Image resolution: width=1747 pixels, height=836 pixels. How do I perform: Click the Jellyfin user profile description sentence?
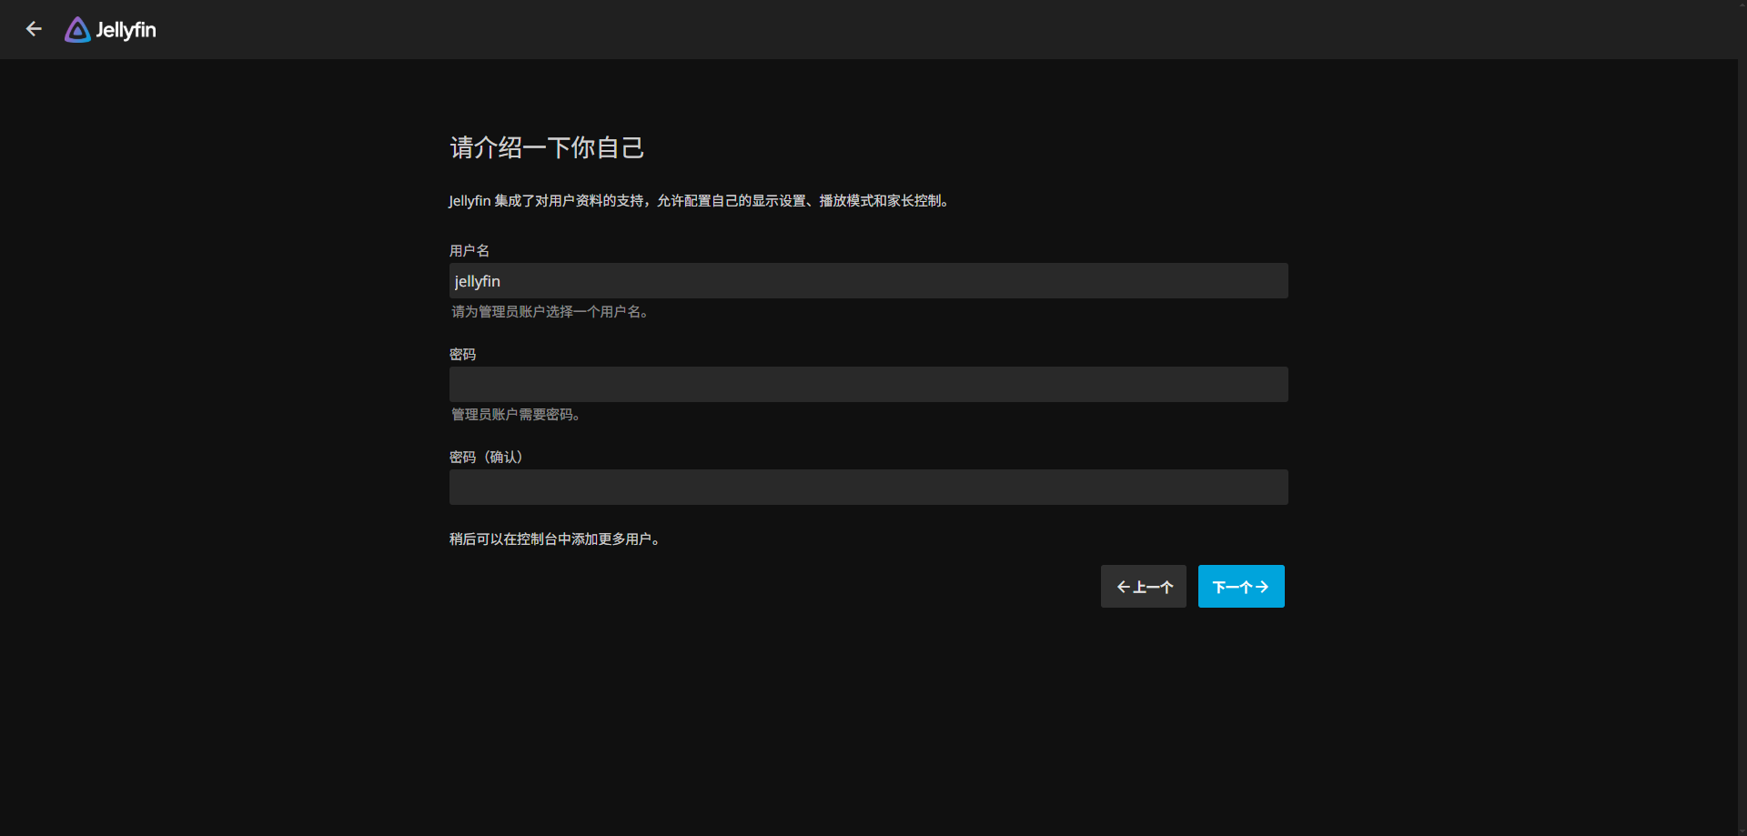click(x=700, y=201)
